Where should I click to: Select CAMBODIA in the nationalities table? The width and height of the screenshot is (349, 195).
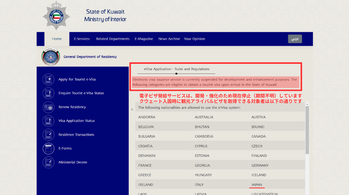(204, 136)
